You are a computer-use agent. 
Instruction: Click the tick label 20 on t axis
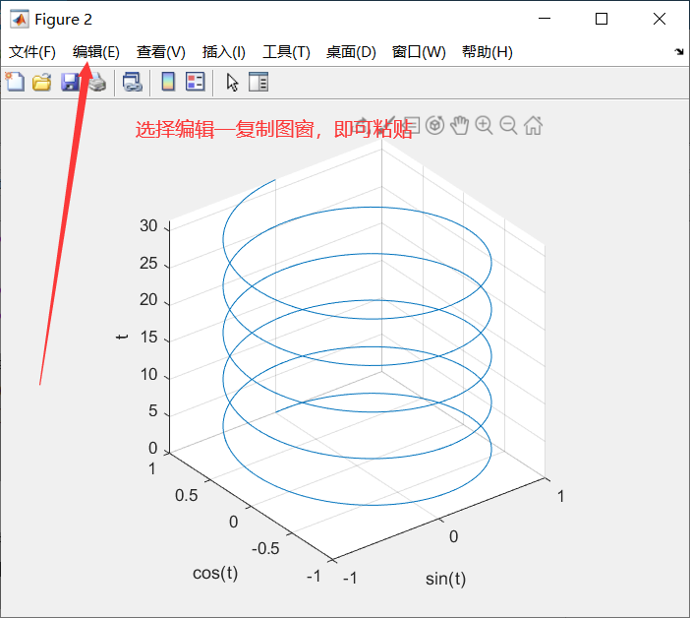click(148, 300)
